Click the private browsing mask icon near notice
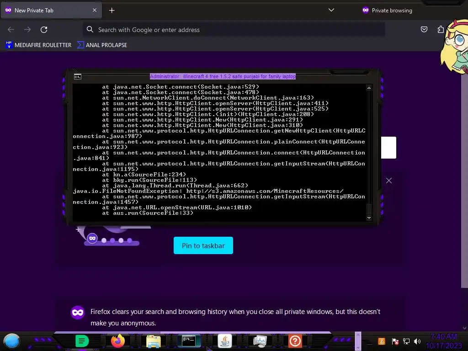 [x=78, y=313]
